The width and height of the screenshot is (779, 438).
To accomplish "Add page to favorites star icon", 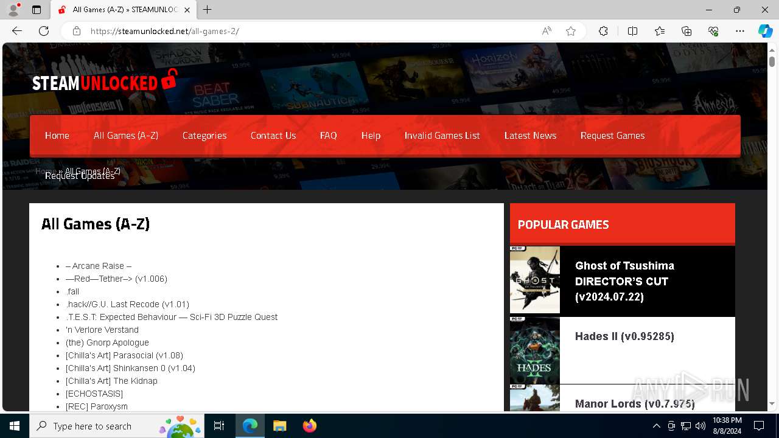I will 571,31.
